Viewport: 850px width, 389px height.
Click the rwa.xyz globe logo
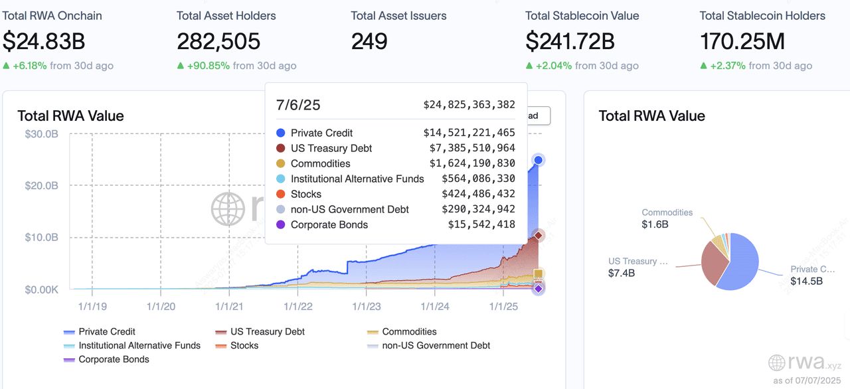(x=776, y=363)
